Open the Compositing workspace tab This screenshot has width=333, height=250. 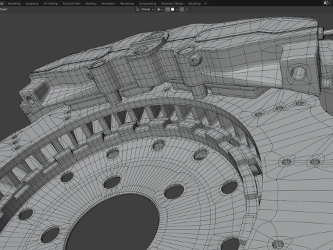[147, 3]
